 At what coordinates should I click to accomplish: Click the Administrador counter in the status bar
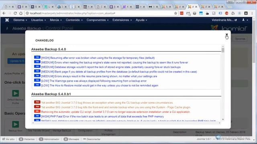click(x=49, y=139)
